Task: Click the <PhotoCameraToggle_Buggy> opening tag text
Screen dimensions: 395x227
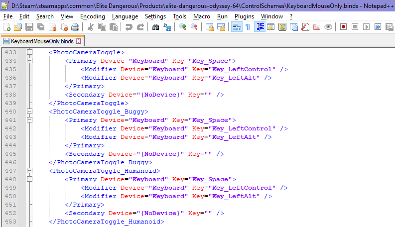Action: [x=99, y=112]
